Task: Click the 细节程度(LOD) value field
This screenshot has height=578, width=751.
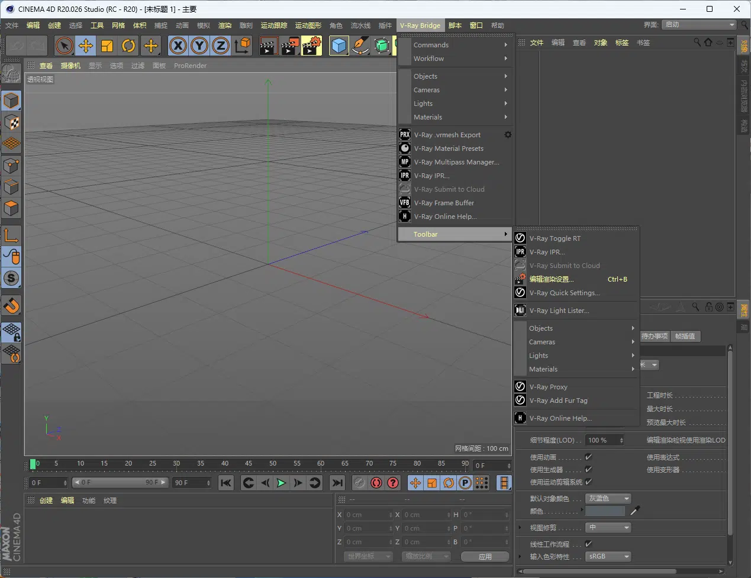Action: [x=605, y=440]
